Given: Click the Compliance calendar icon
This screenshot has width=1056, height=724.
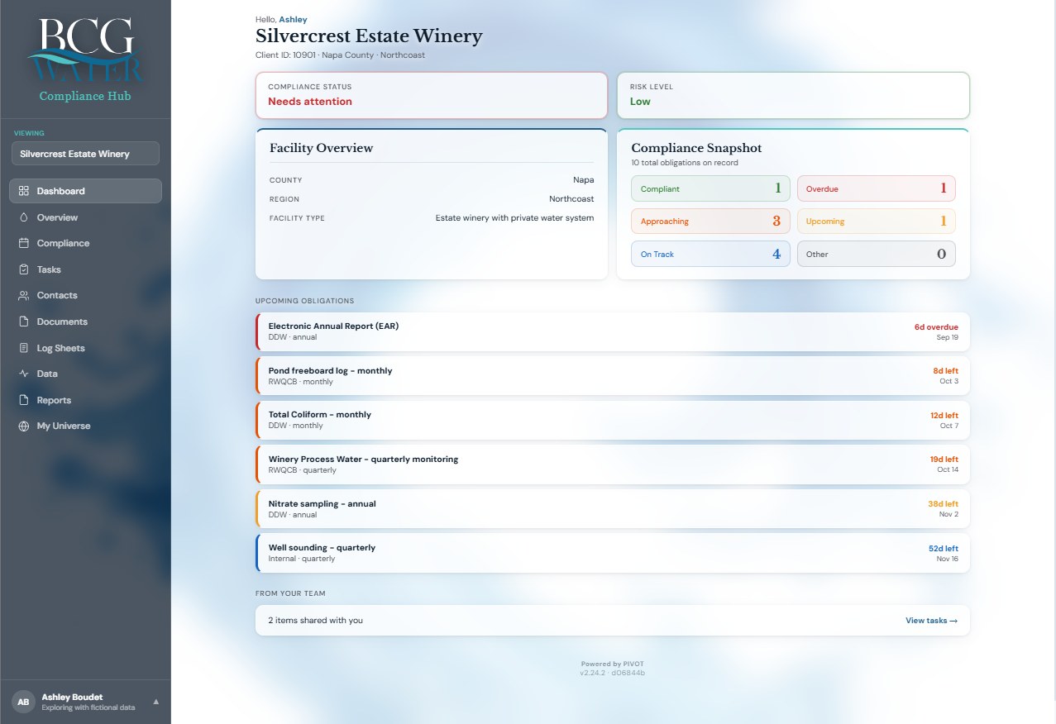Looking at the screenshot, I should (x=23, y=243).
